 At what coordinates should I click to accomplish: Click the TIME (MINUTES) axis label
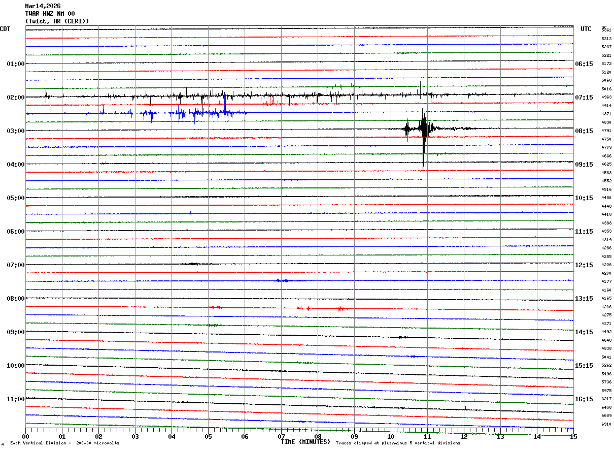(305, 442)
